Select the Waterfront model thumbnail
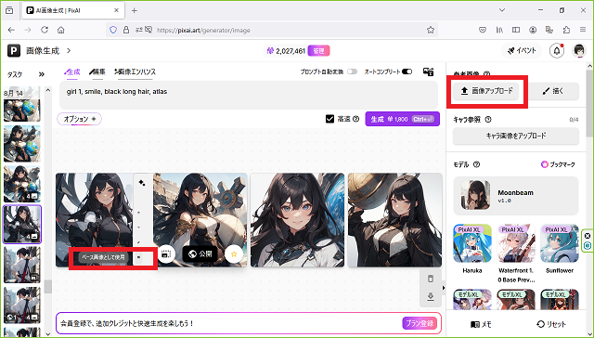Screen dimensions: 594x338 (x=516, y=243)
